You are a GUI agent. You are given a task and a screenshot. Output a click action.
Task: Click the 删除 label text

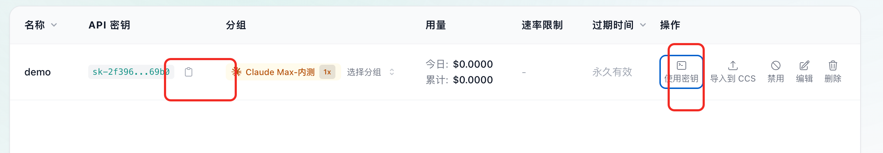[x=833, y=79]
